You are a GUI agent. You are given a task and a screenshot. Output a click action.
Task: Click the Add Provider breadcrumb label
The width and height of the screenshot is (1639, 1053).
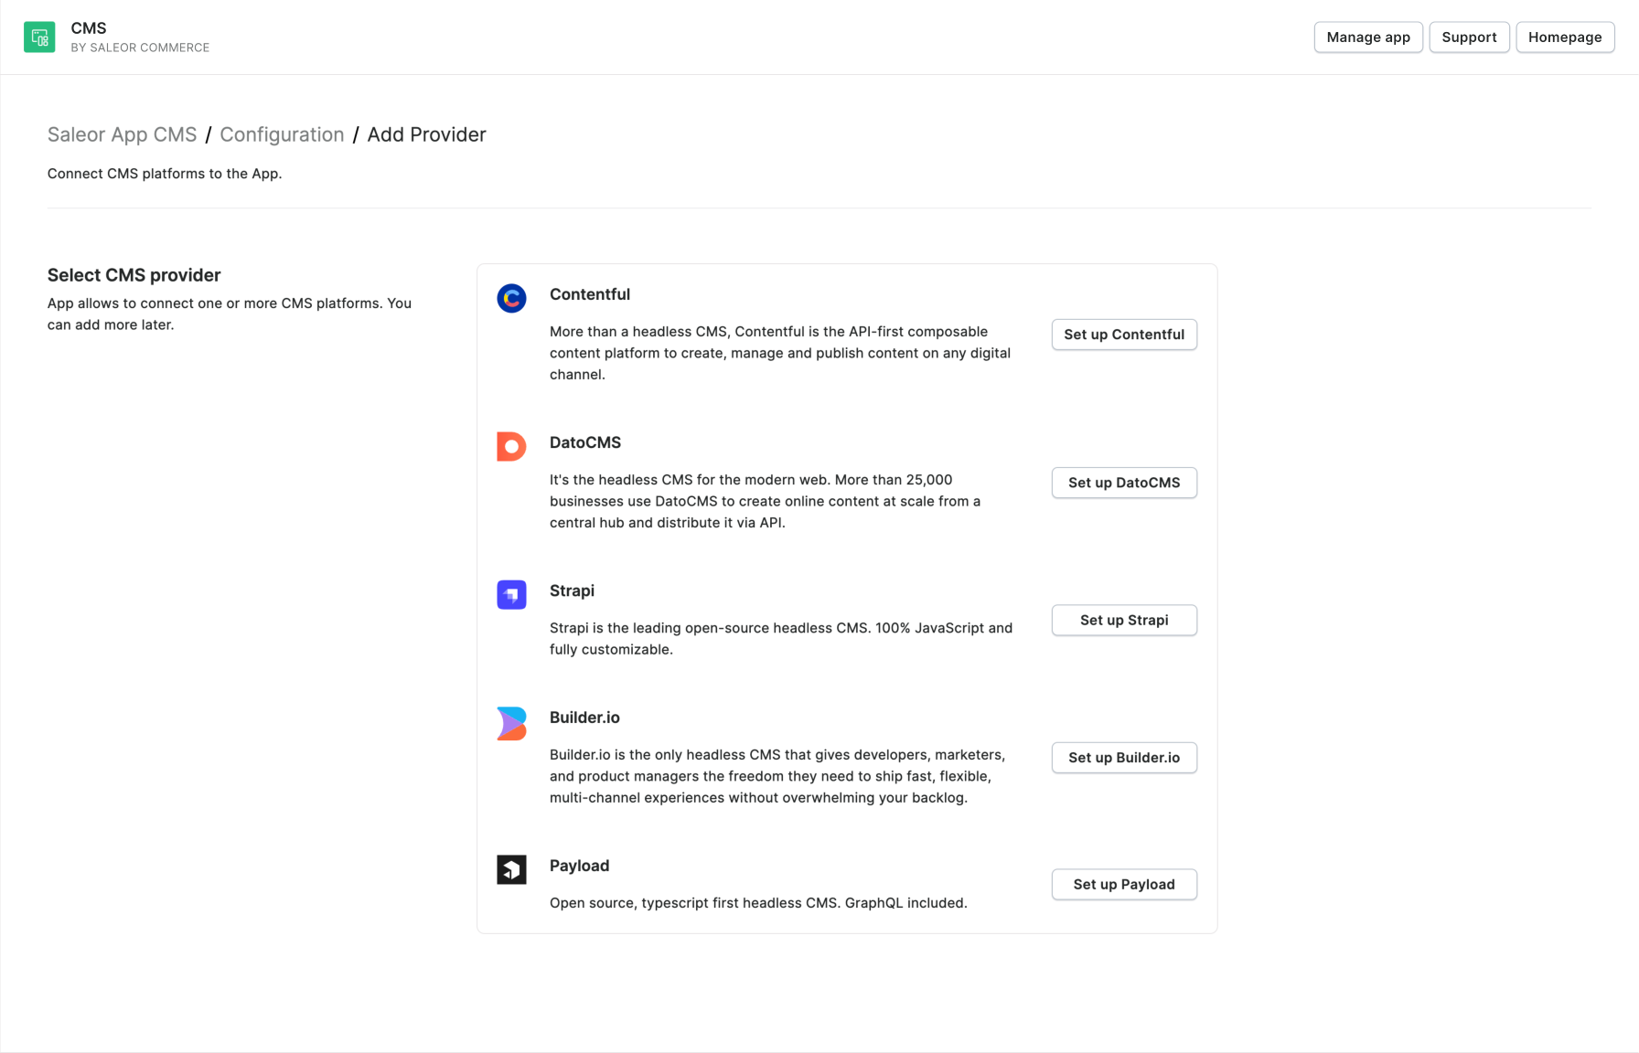coord(426,134)
